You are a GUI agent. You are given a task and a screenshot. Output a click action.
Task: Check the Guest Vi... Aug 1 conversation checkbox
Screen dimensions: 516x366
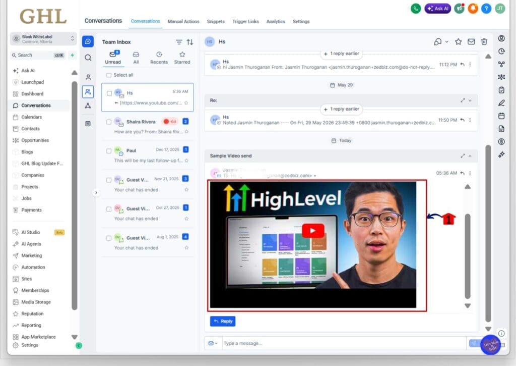click(x=109, y=238)
